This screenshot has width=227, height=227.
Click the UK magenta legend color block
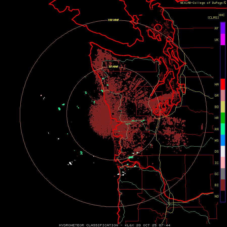(x=223, y=40)
